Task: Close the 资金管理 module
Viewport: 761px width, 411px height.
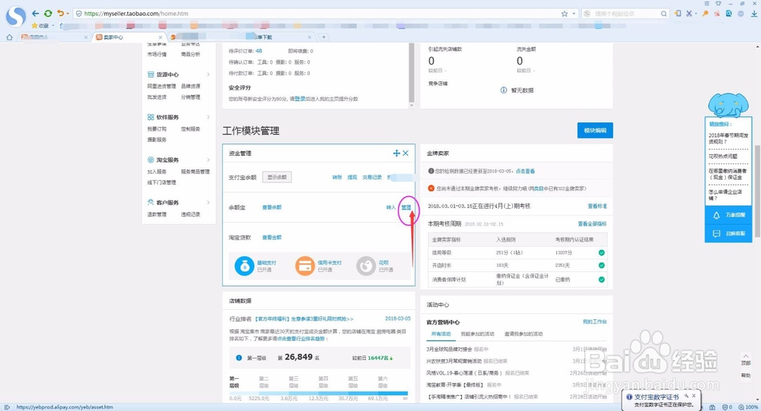Action: coord(406,153)
